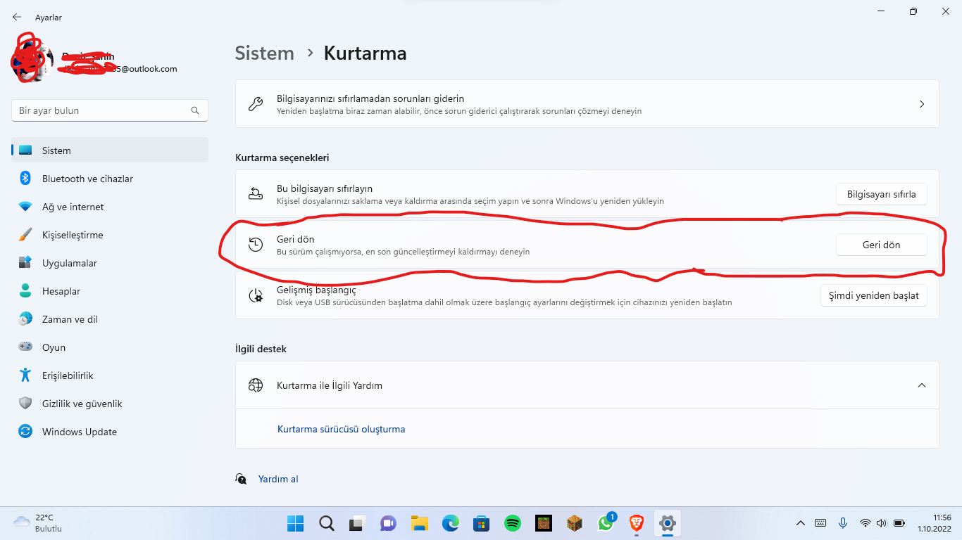962x540 pixels.
Task: Click the globe icon beside Kurtarma ile İlgili Yardım
Action: click(x=256, y=385)
